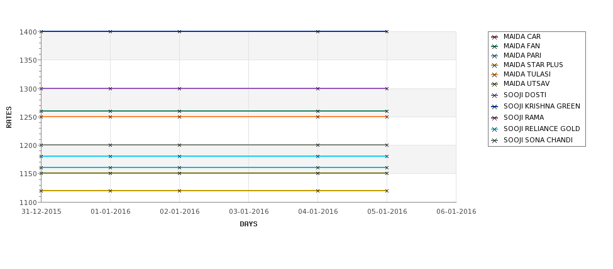Image resolution: width=613 pixels, height=269 pixels.
Task: Click the RATES y-axis title
Action: coord(9,117)
